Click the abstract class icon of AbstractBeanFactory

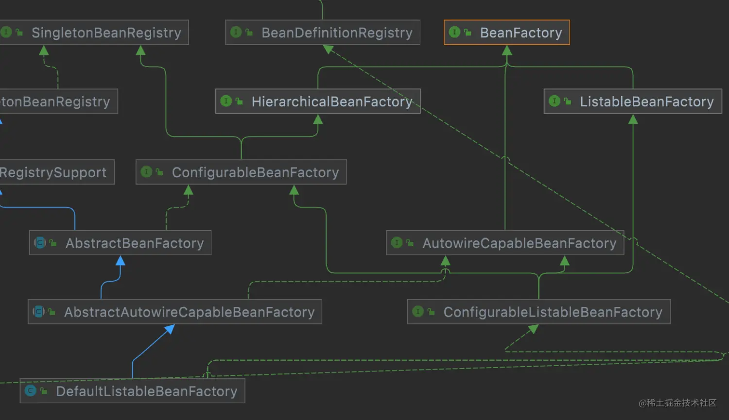tap(40, 242)
